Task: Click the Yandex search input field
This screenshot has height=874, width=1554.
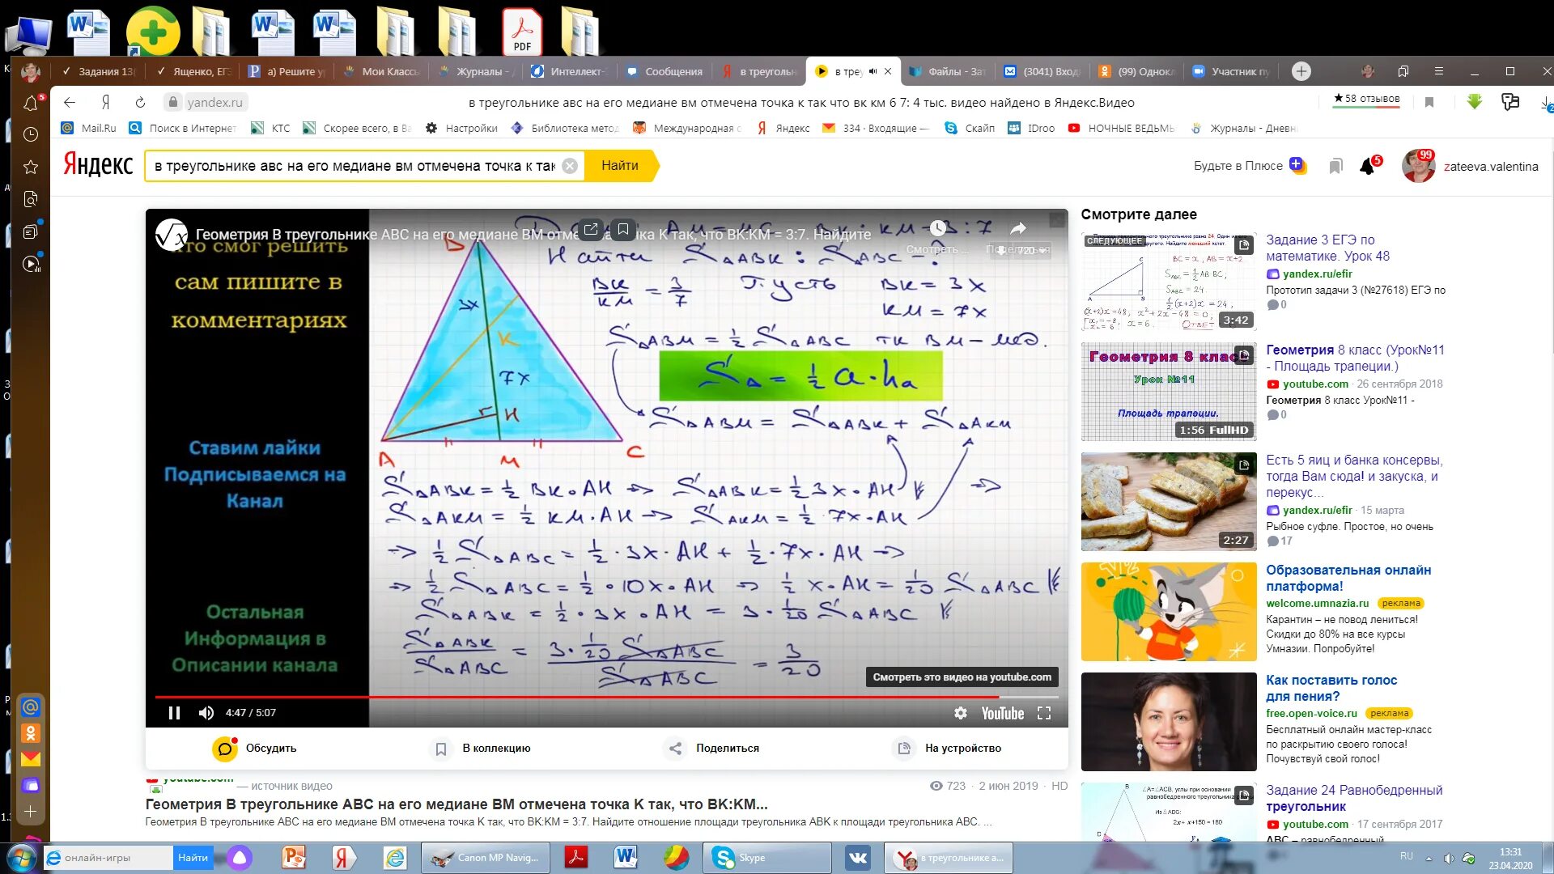Action: [x=355, y=166]
